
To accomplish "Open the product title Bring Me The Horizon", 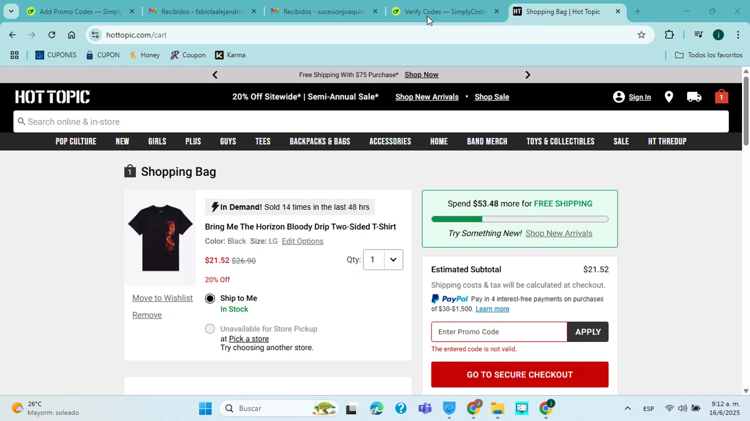I will click(300, 227).
